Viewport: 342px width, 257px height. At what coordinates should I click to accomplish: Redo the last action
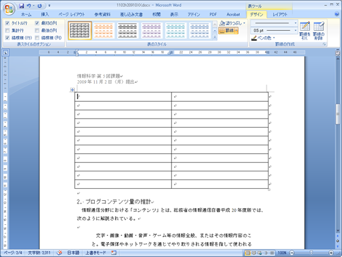(39, 6)
